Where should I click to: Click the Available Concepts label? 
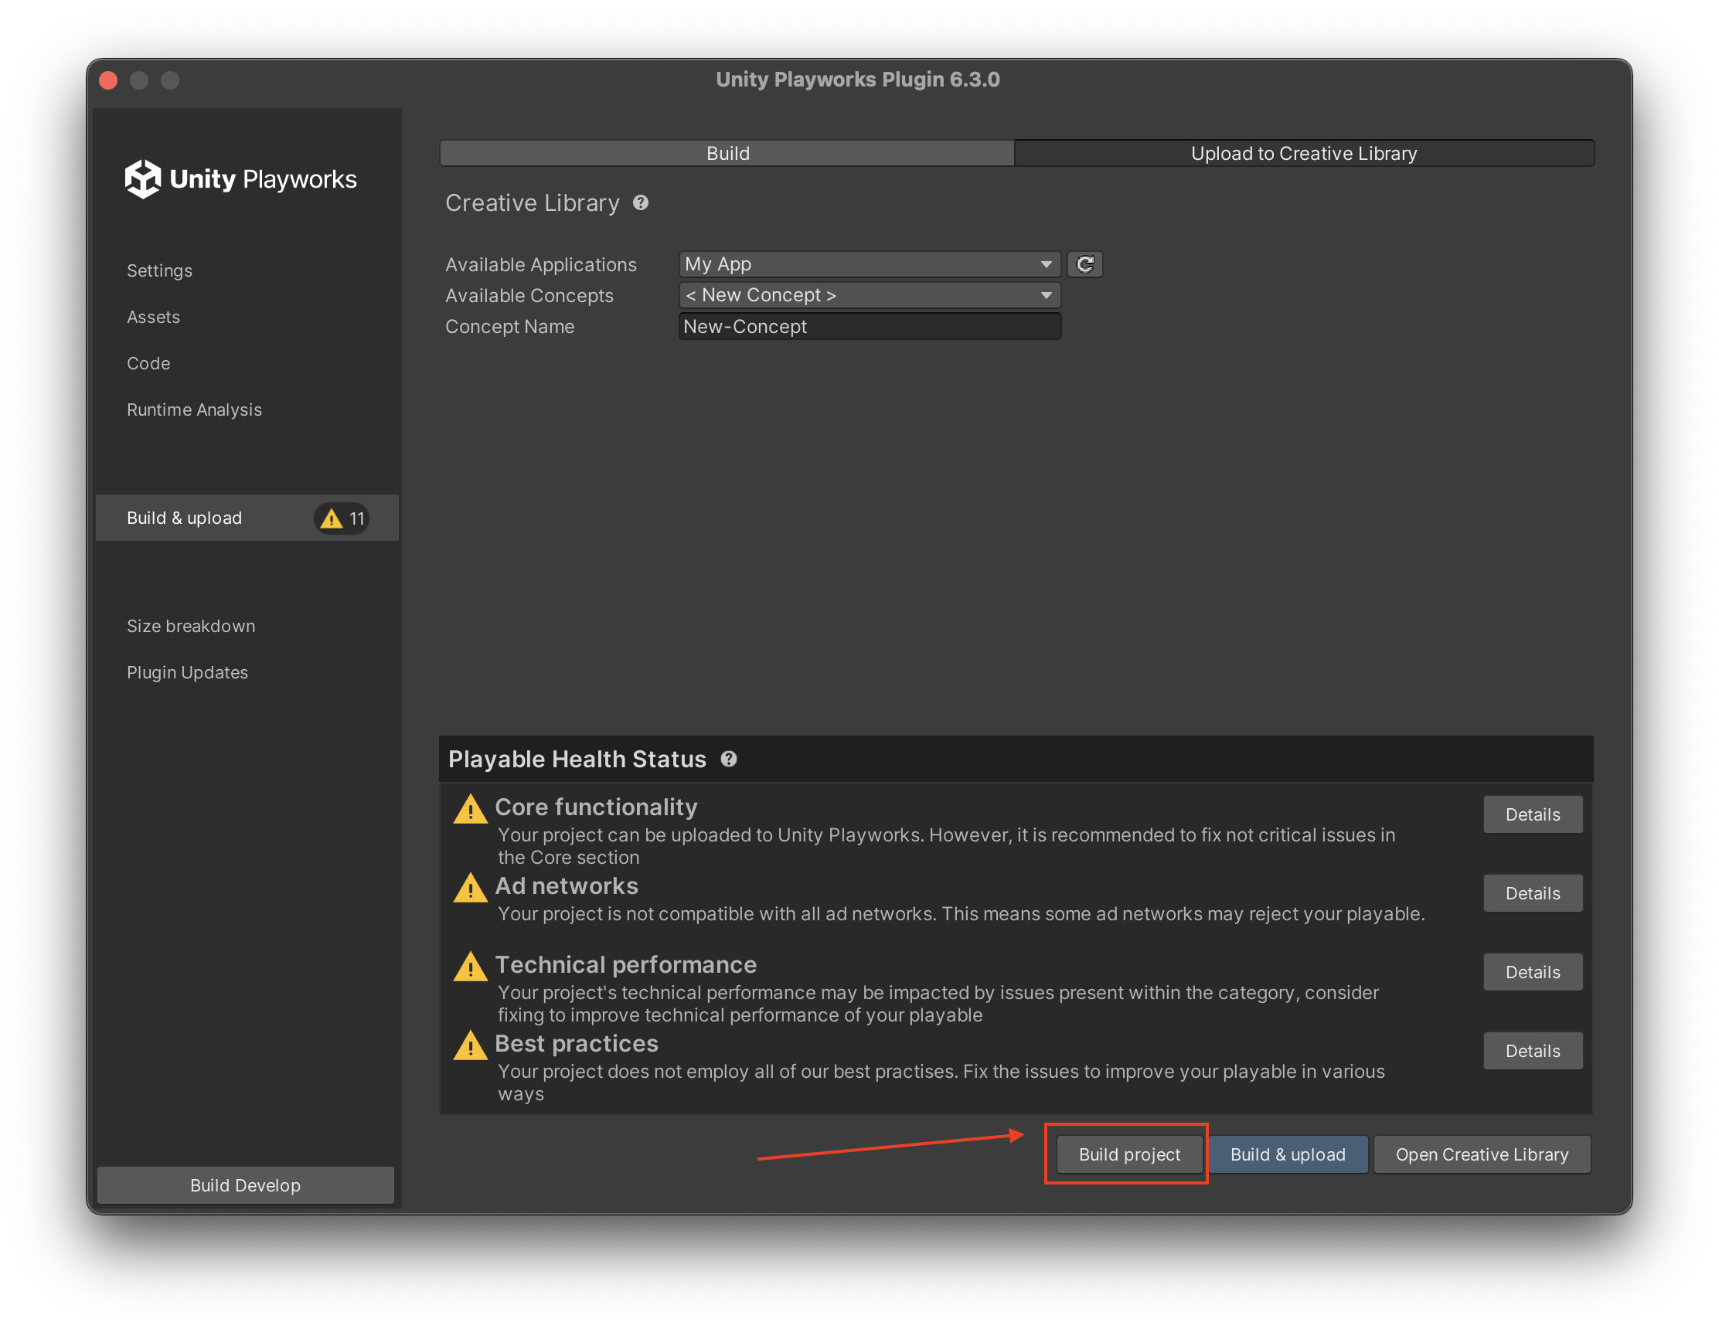pyautogui.click(x=529, y=295)
